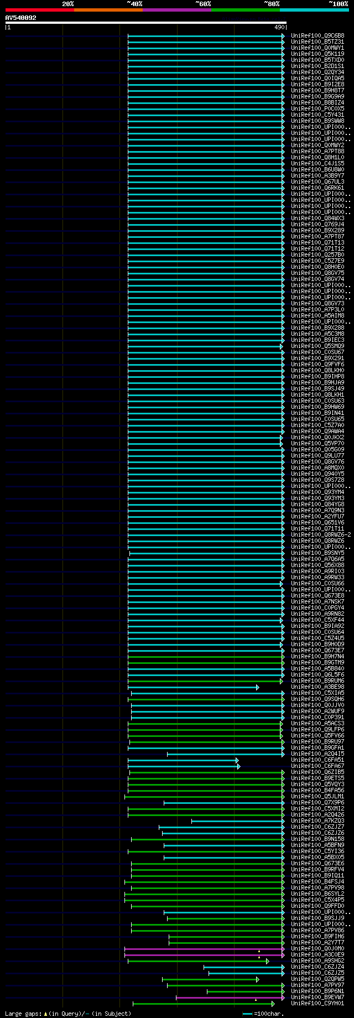Click the 490 query end position label
Viewport: 354px width, 1018px height.
279,27
